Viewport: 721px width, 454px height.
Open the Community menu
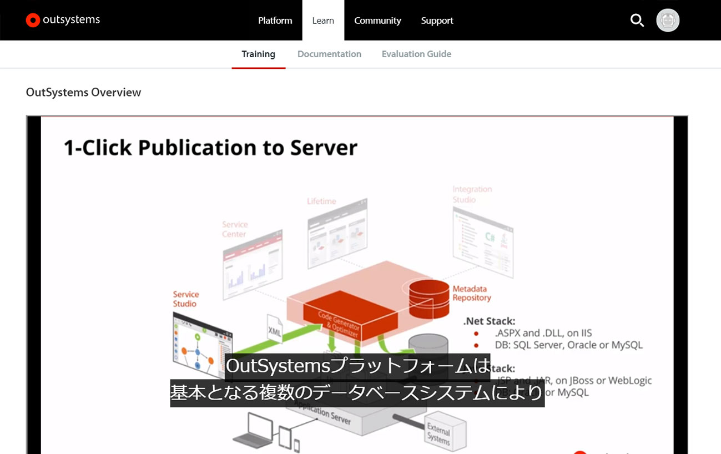tap(377, 21)
